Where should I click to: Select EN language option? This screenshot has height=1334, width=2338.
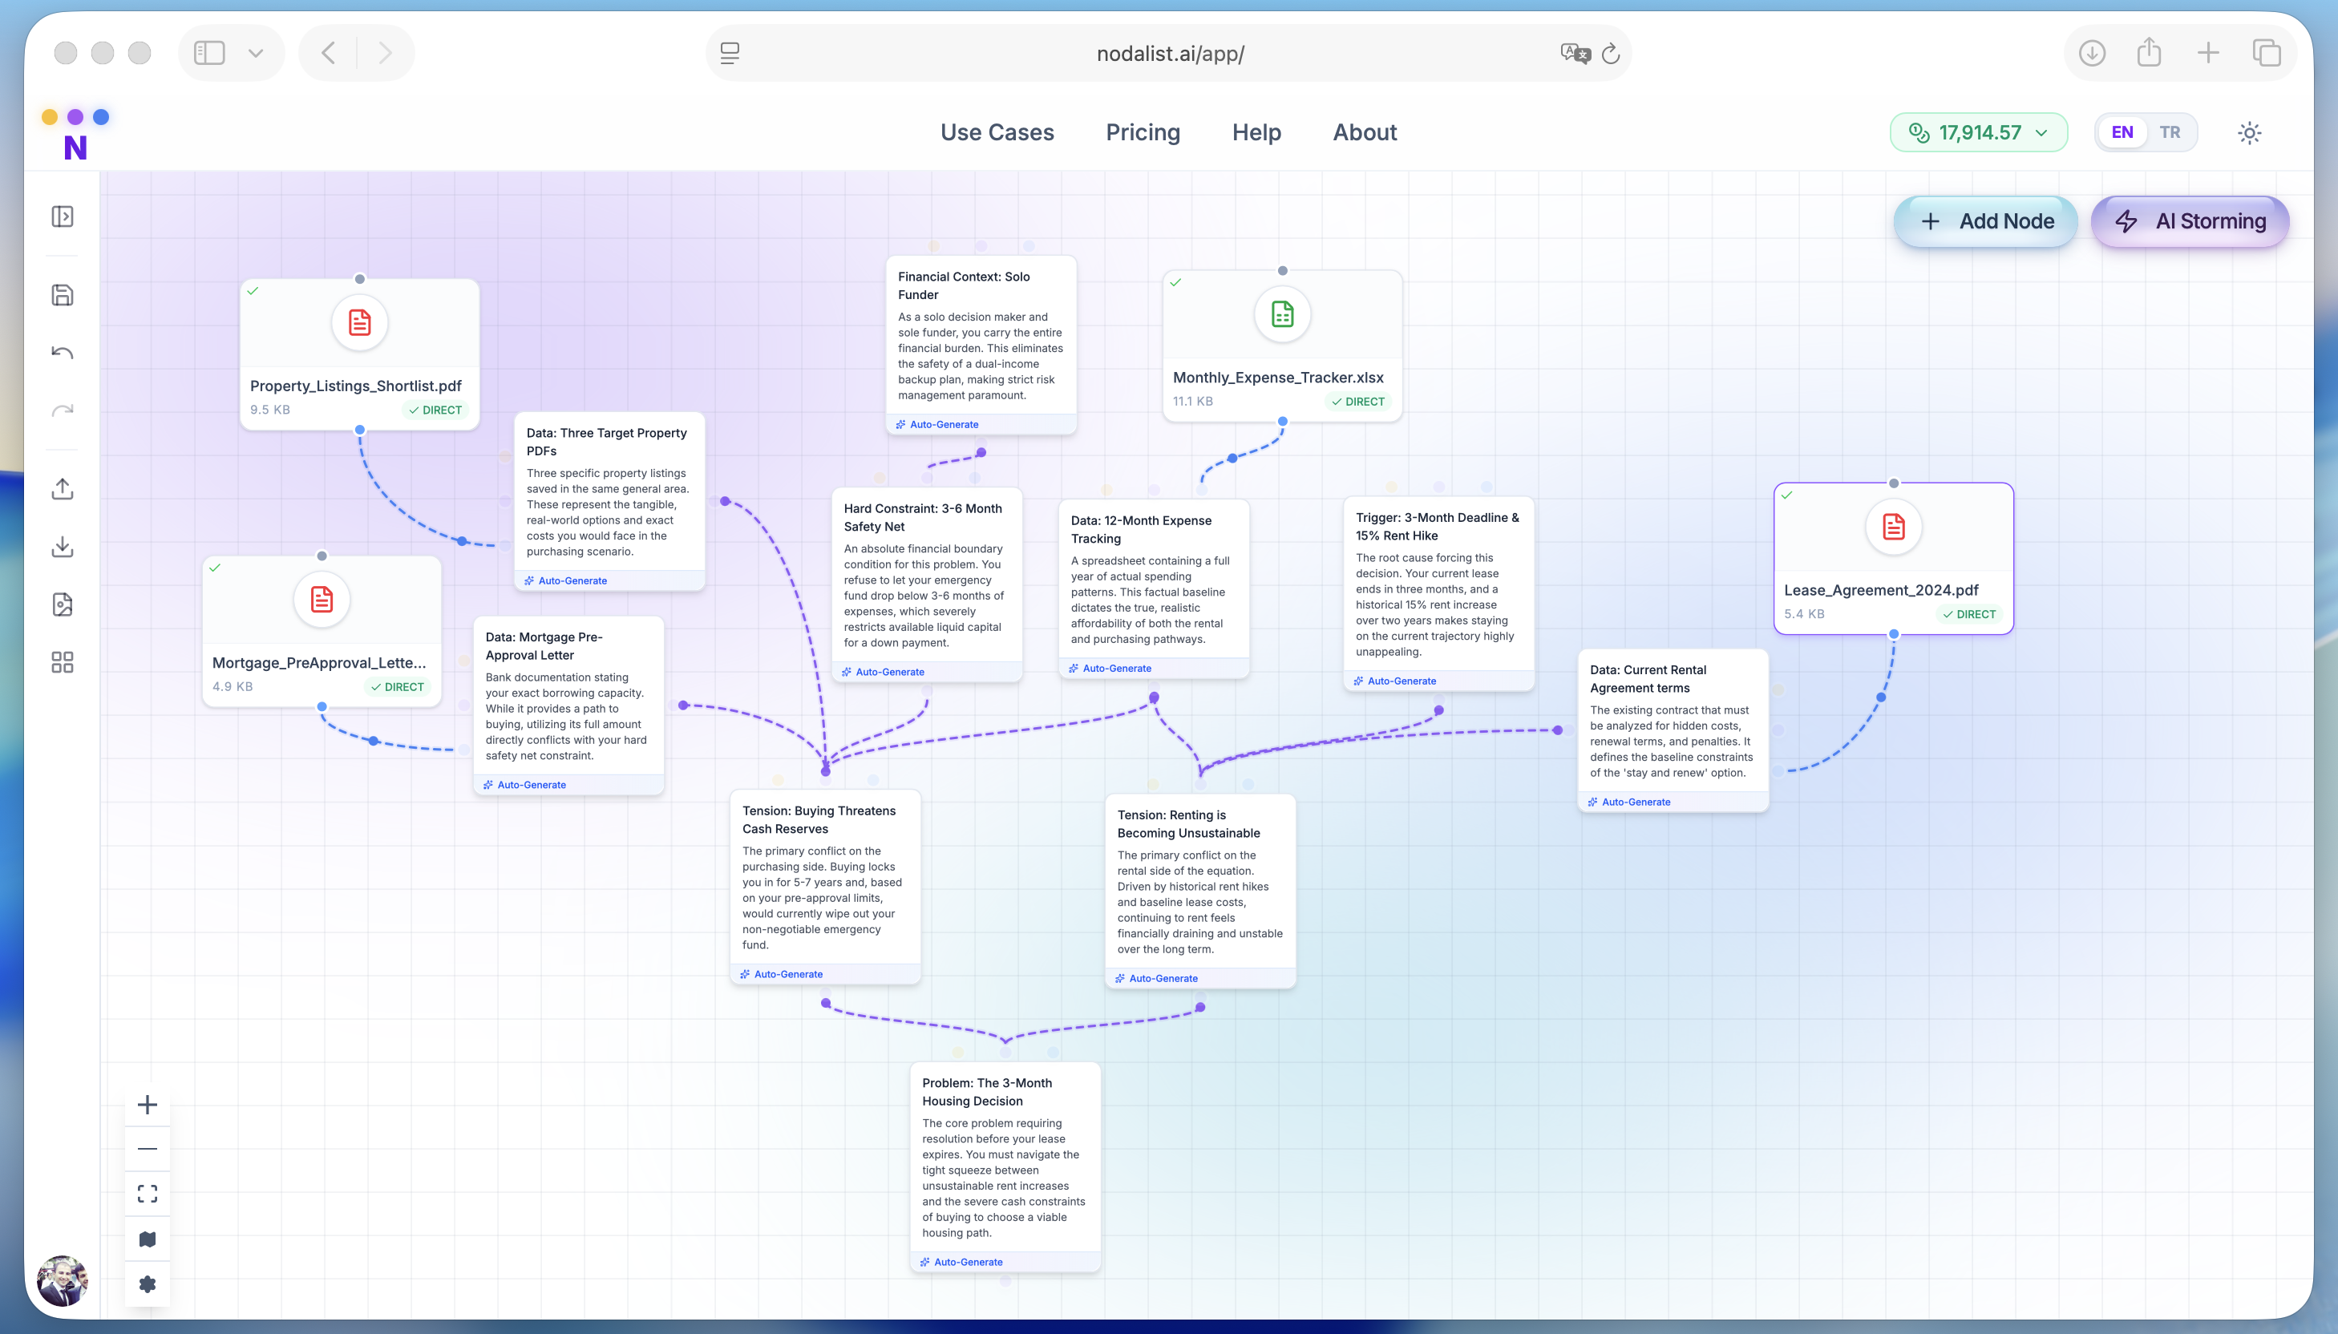2122,132
